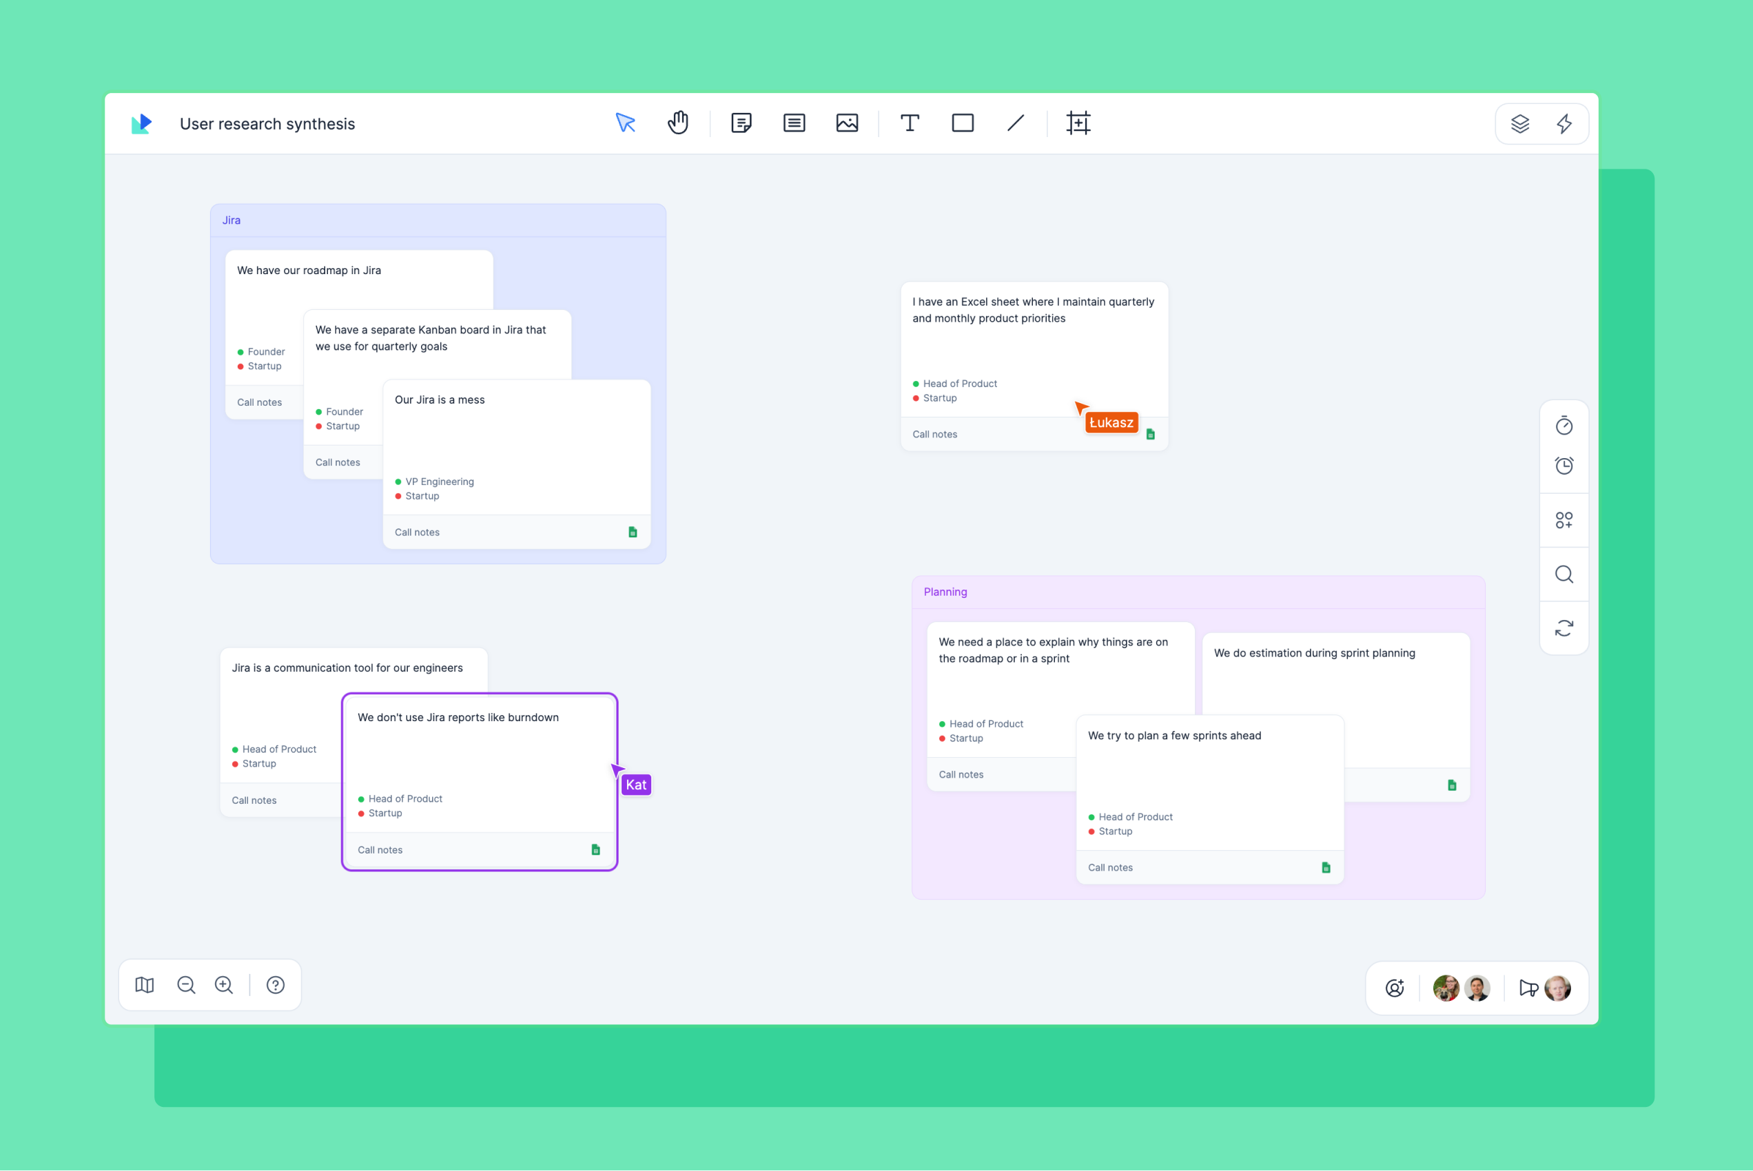The height and width of the screenshot is (1171, 1753).
Task: Open the frame tool
Action: coord(1078,123)
